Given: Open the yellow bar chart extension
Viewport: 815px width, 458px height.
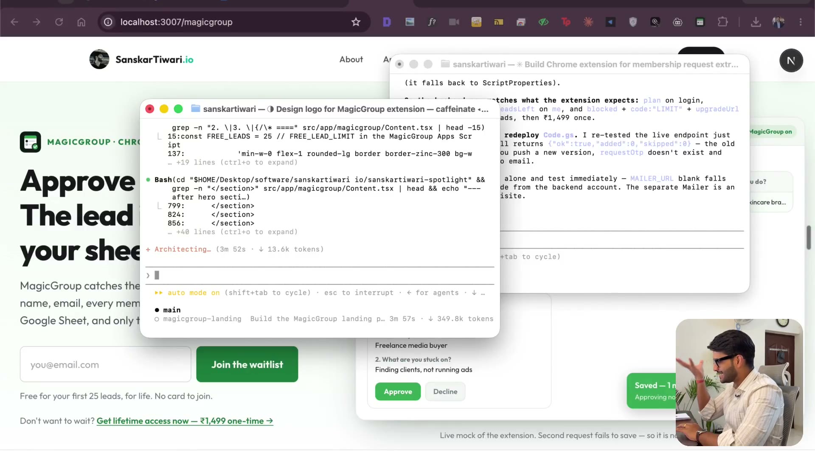Looking at the screenshot, I should [476, 22].
